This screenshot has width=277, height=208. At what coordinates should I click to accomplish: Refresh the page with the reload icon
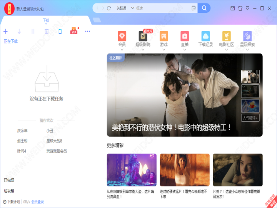pyautogui.click(x=109, y=8)
